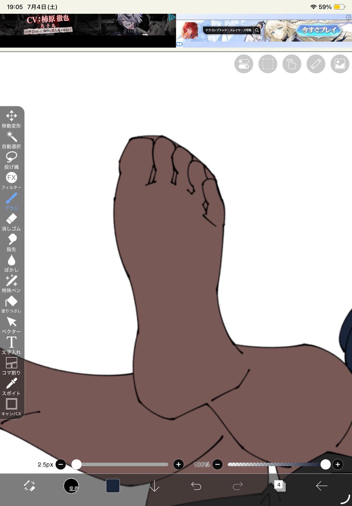The height and width of the screenshot is (506, 352).
Task: Open the キャンバス canvas tool
Action: pyautogui.click(x=11, y=406)
